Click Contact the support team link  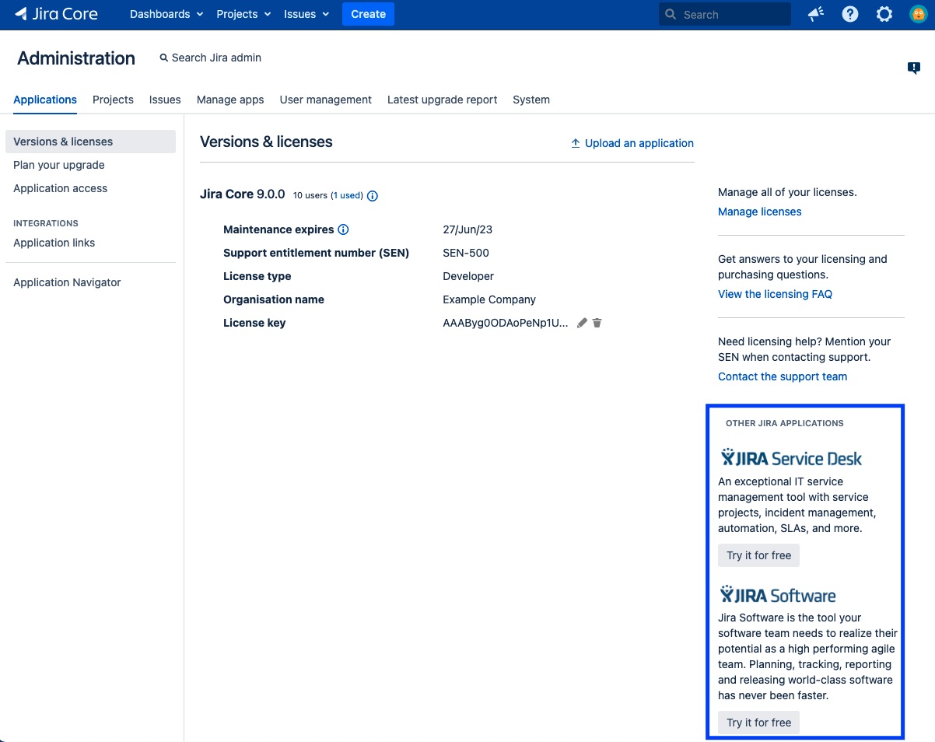[x=783, y=376]
